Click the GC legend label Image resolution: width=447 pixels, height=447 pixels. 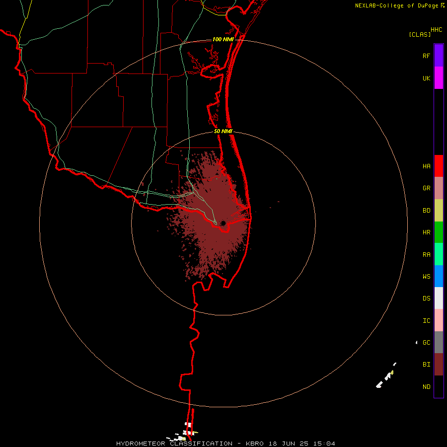(x=426, y=342)
